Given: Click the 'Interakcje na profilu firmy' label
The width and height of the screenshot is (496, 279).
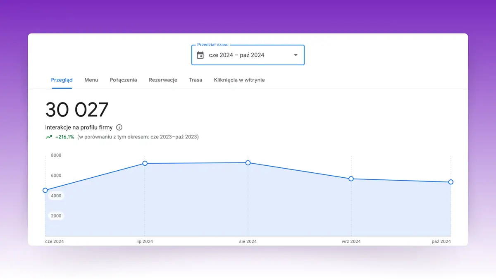Looking at the screenshot, I should click(79, 127).
